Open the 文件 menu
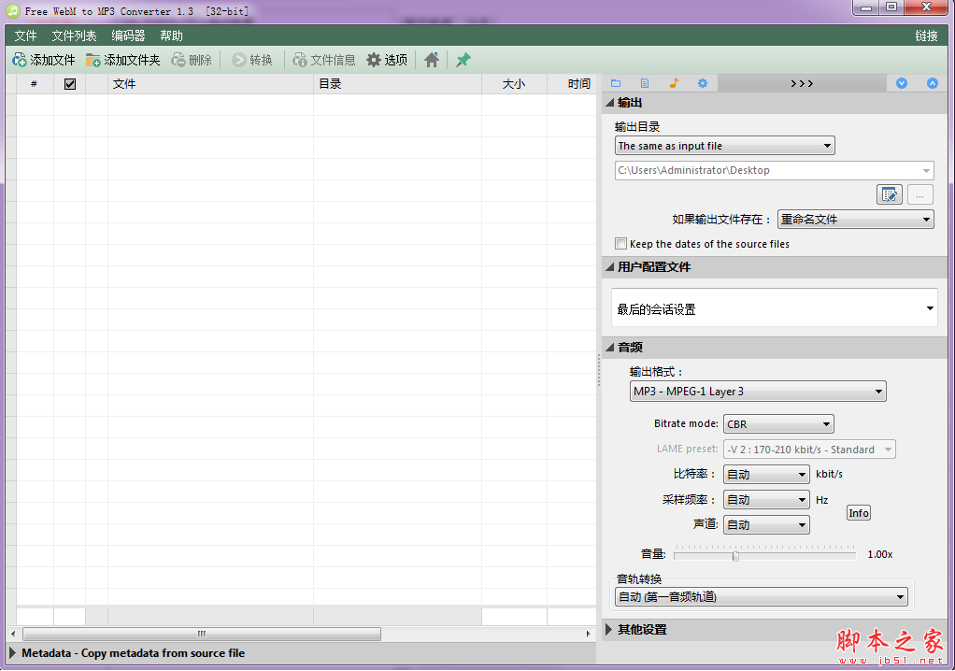 (x=25, y=36)
